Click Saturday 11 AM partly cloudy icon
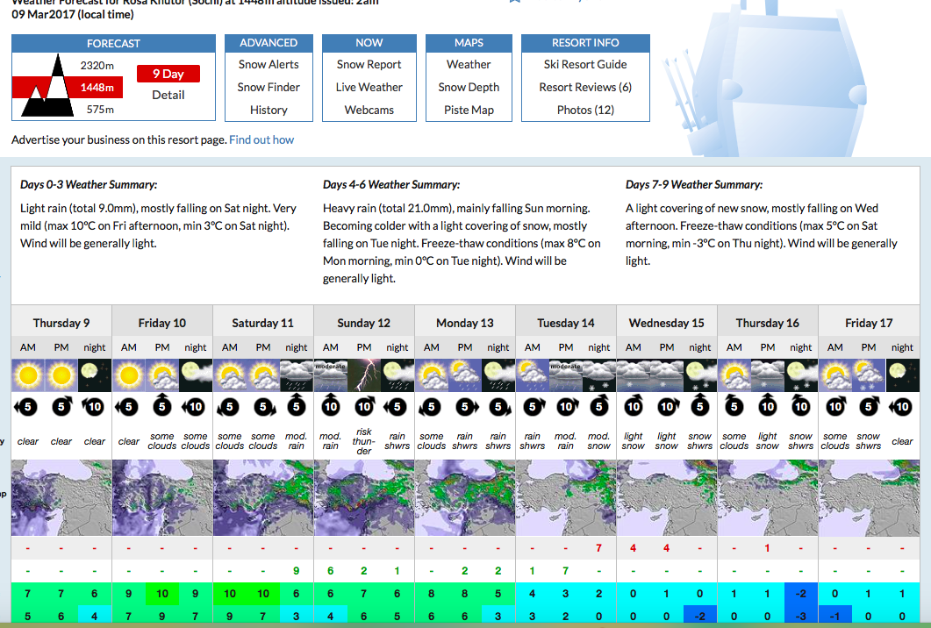 click(230, 375)
